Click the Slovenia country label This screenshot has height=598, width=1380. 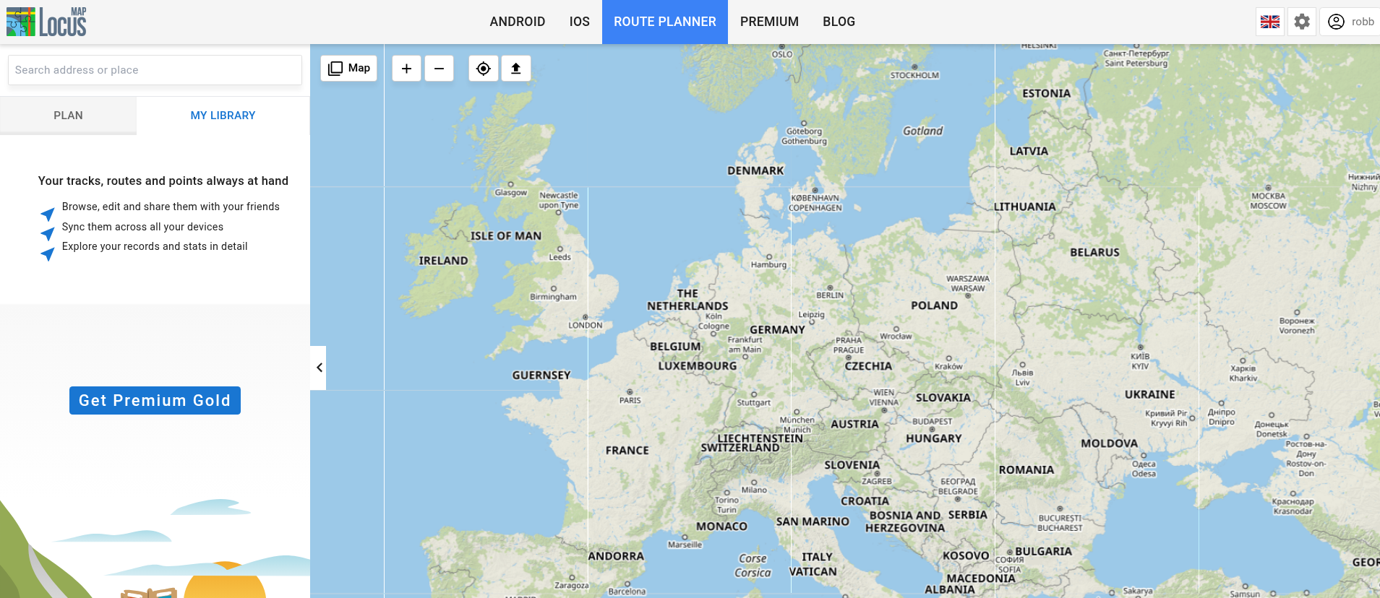point(852,465)
